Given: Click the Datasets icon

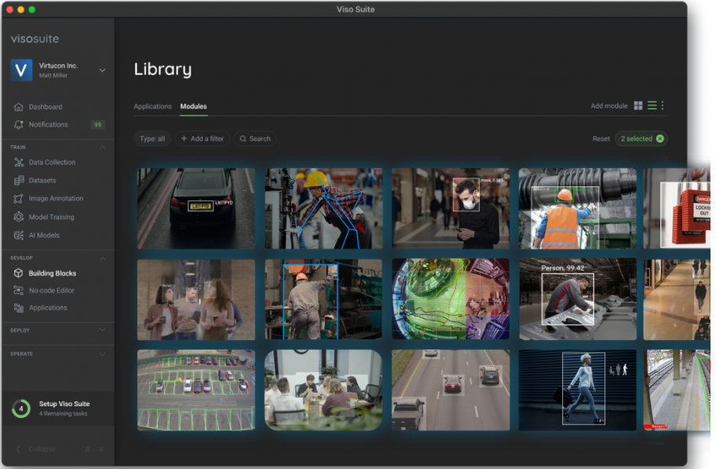Looking at the screenshot, I should point(18,181).
